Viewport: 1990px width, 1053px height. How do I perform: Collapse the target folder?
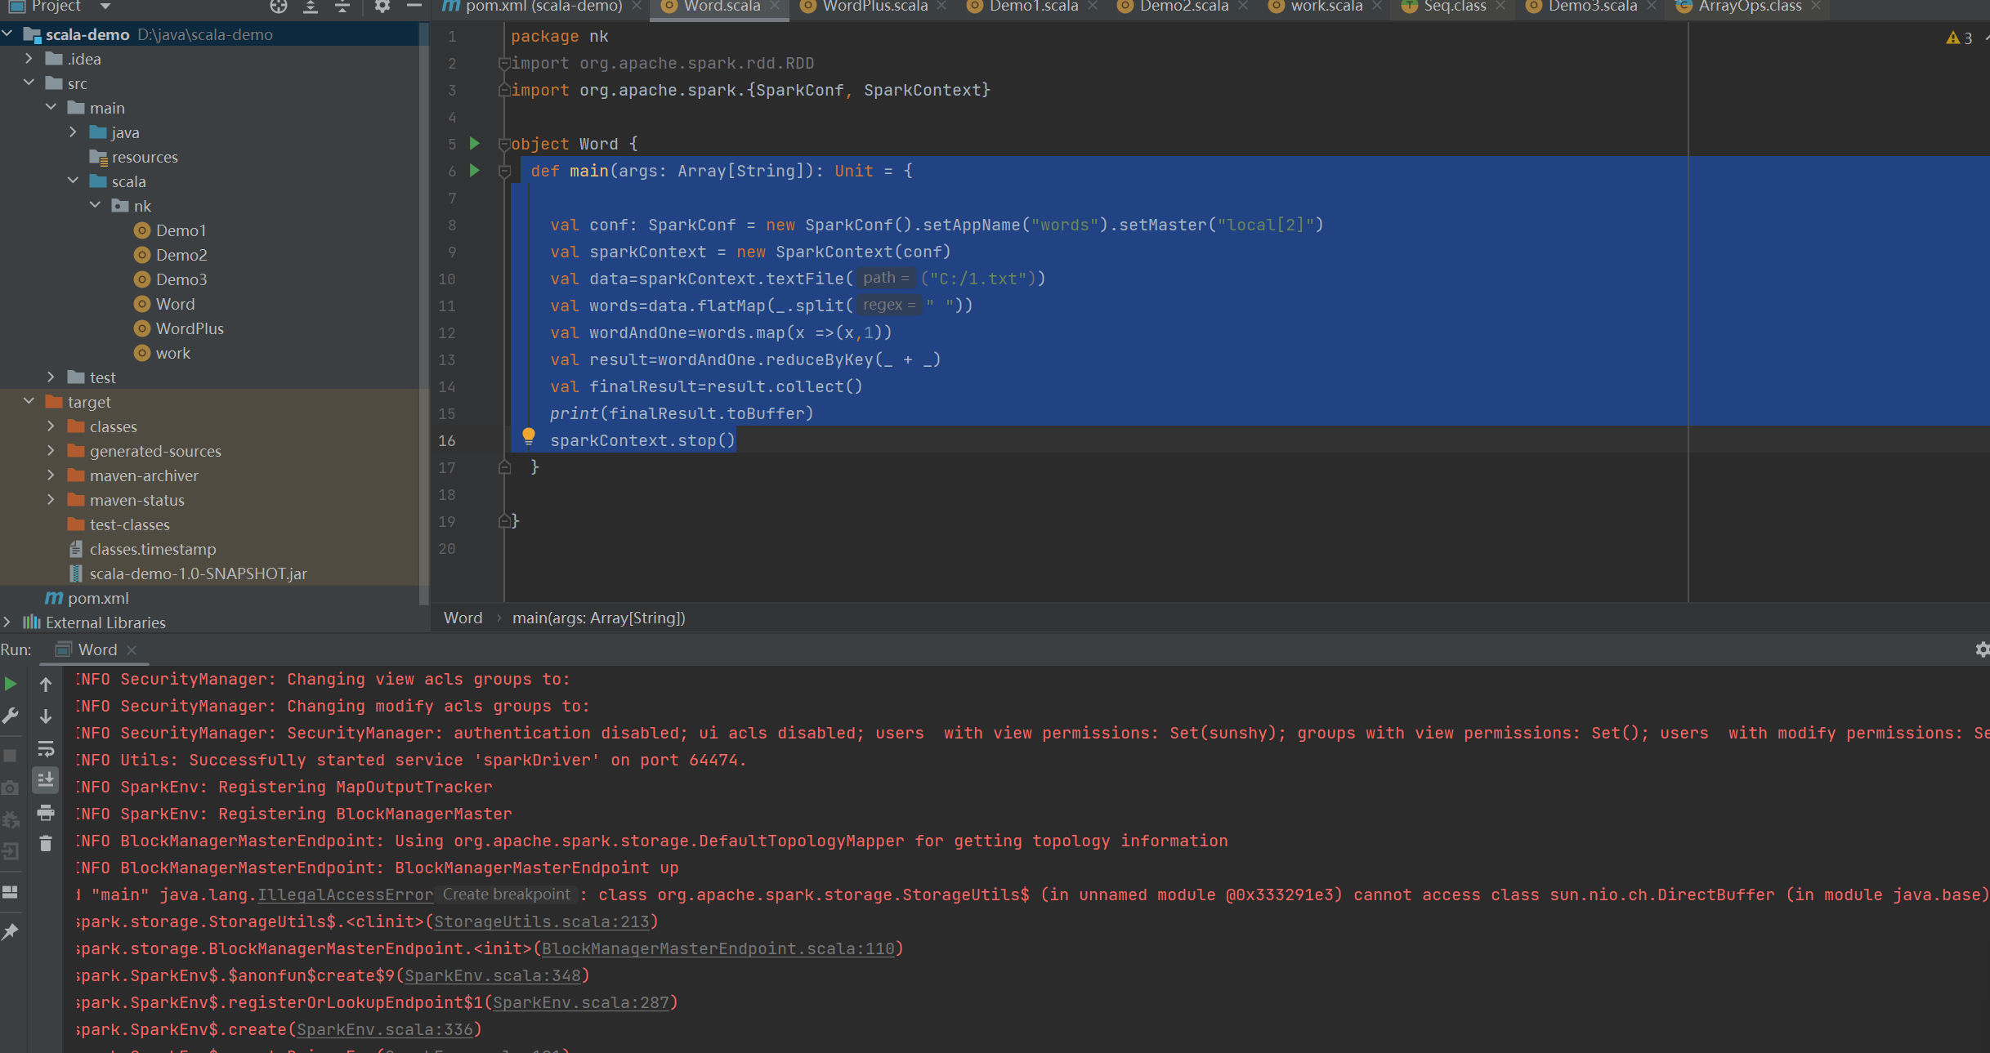(29, 401)
